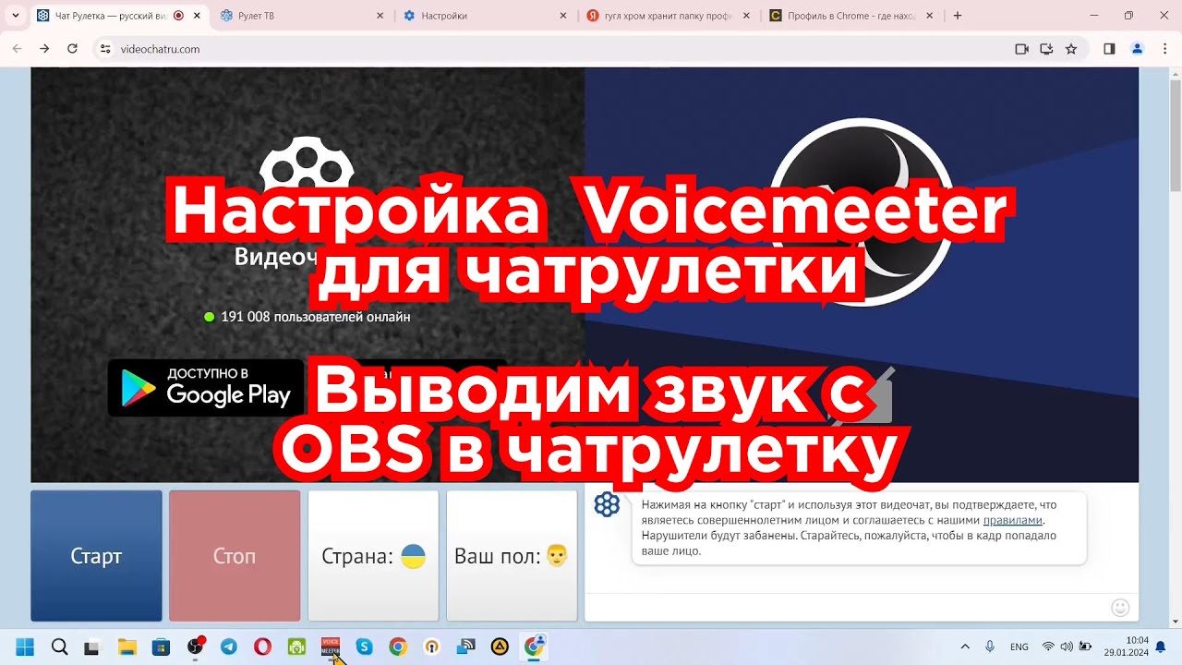Open battery status in the tray
The image size is (1182, 665).
coord(1085,647)
